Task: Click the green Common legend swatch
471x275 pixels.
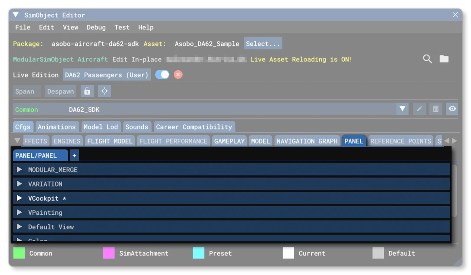Action: coord(19,253)
